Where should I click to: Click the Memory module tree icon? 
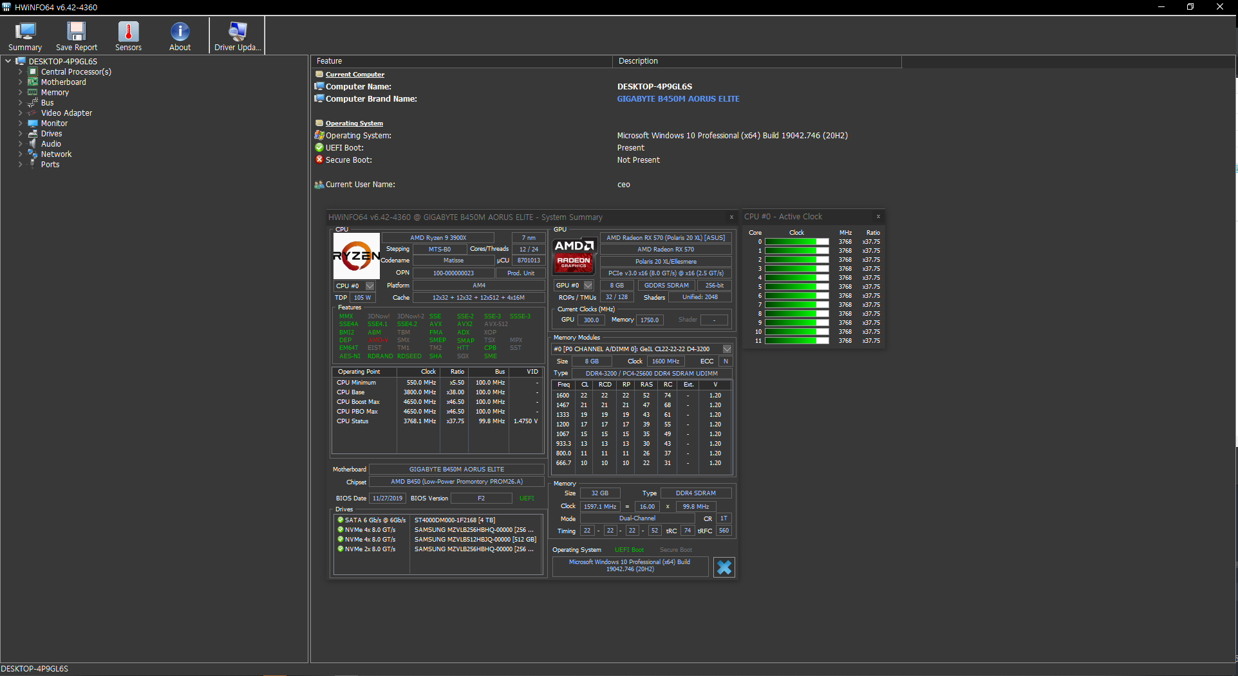32,92
